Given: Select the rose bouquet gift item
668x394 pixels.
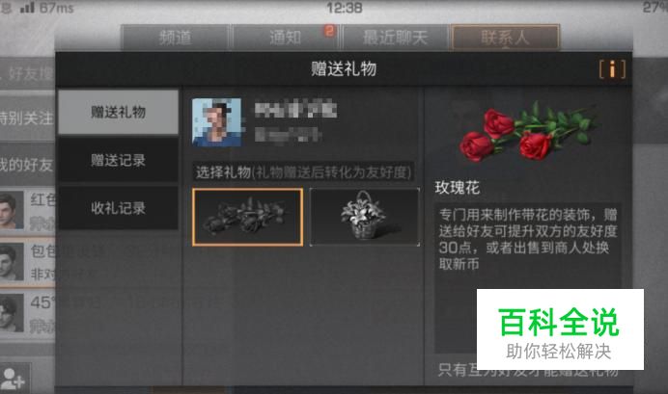Looking at the screenshot, I should (247, 217).
